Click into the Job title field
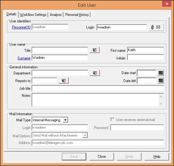The width and height of the screenshot is (174, 166). click(x=98, y=89)
